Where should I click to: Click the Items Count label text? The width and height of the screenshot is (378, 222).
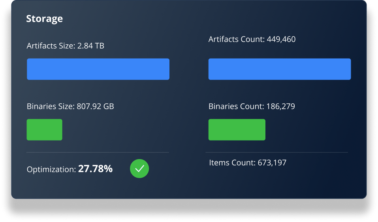click(x=233, y=162)
